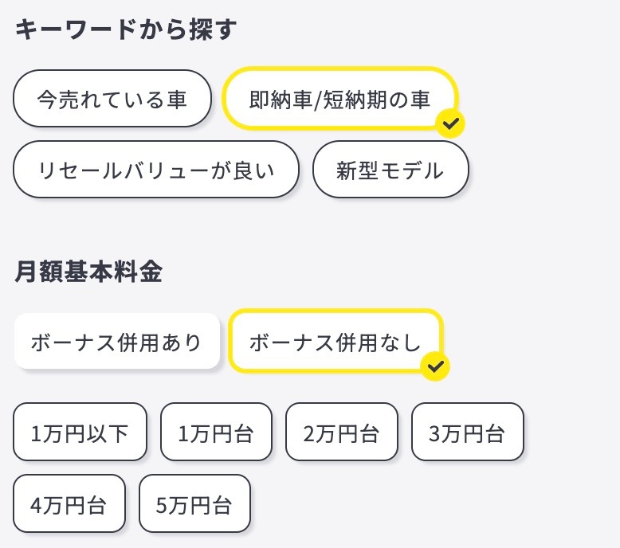Turn on bonus payments with ボーナス併用あり
The width and height of the screenshot is (620, 548).
(116, 342)
